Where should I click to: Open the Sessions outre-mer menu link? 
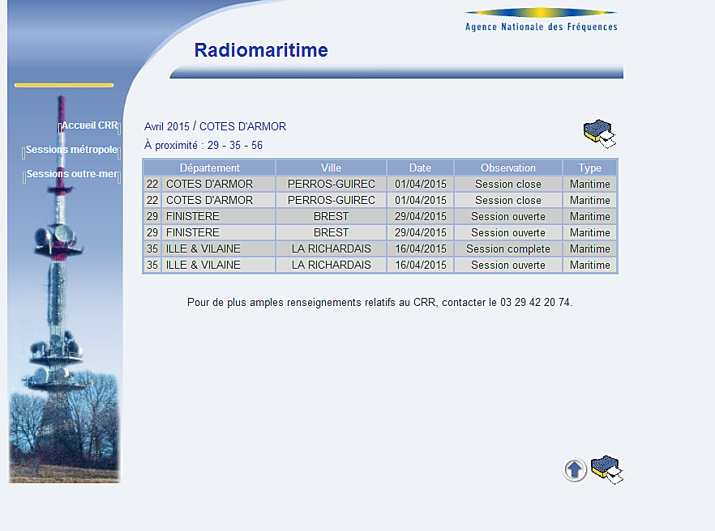point(72,174)
